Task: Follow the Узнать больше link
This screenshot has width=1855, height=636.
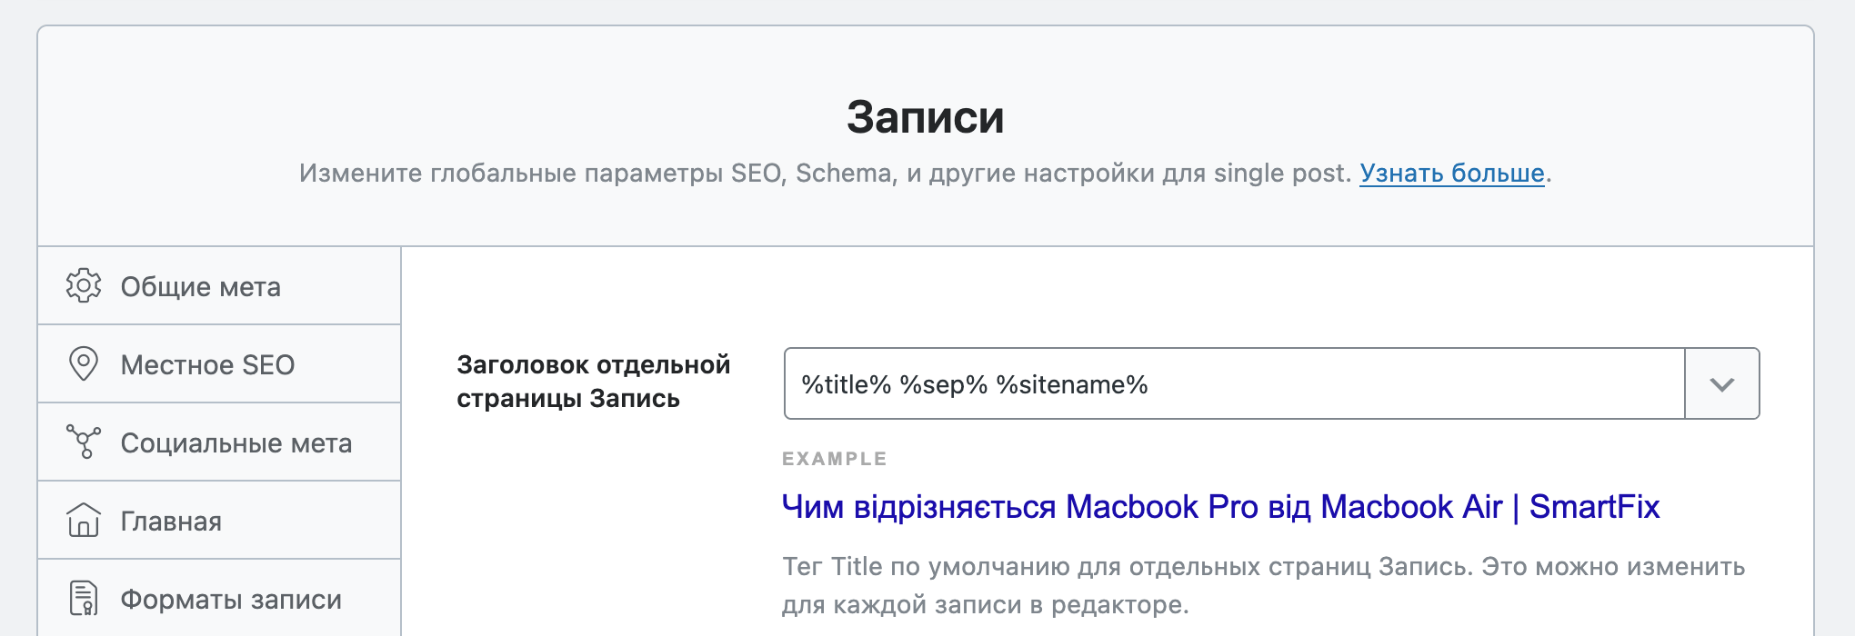Action: (x=1452, y=173)
